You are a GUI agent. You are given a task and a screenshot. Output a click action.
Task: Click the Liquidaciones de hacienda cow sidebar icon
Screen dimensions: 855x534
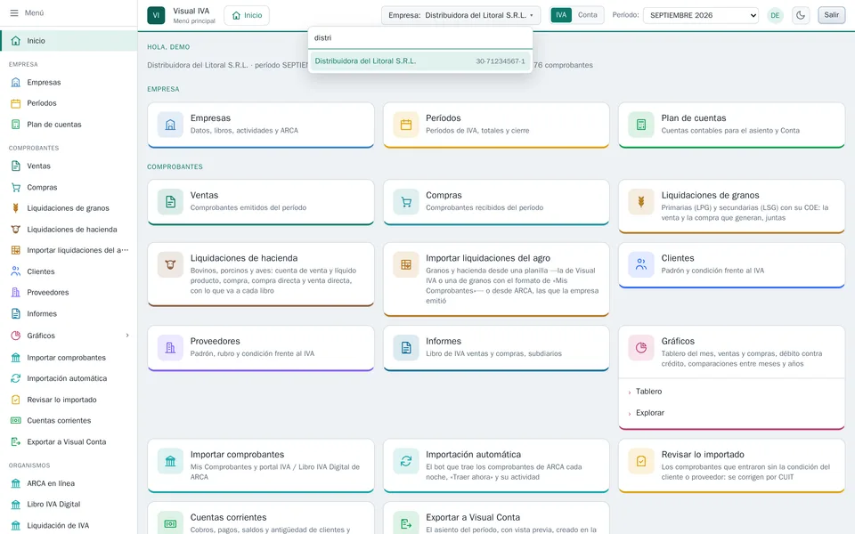tap(16, 230)
